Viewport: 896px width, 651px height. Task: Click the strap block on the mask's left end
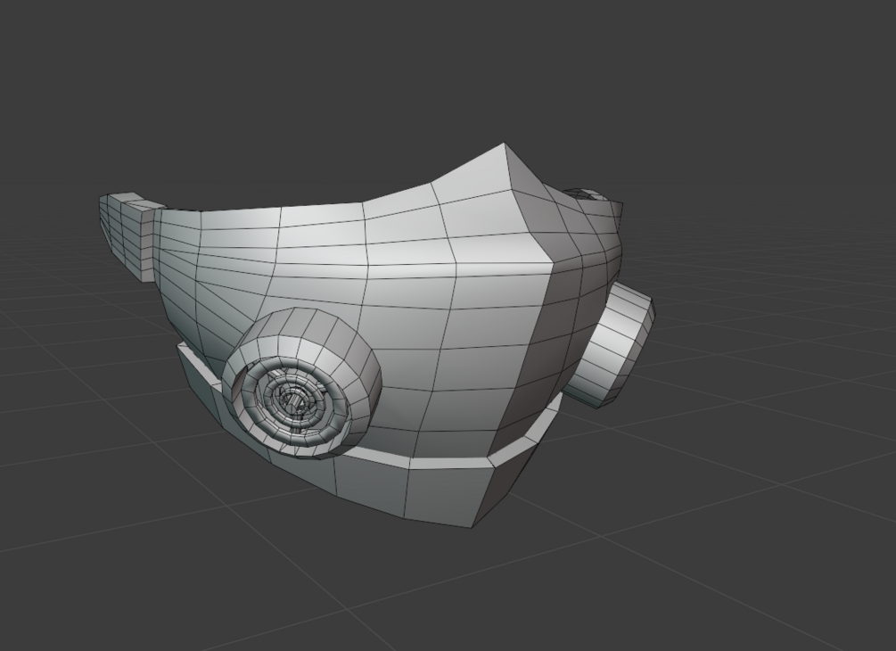click(x=131, y=235)
